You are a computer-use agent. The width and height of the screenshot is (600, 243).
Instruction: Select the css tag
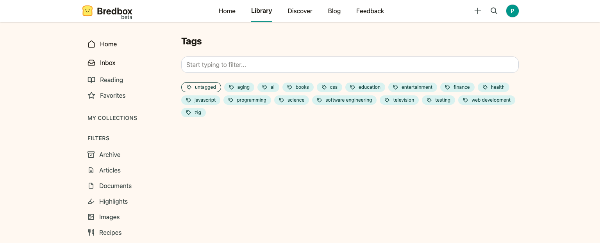click(329, 87)
